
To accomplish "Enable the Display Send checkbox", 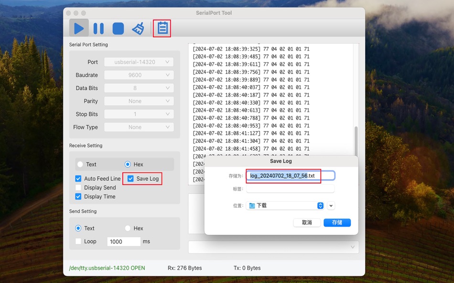I will point(79,187).
